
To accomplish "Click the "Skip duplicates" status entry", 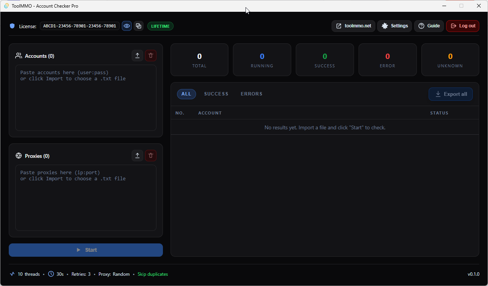I will (x=153, y=274).
